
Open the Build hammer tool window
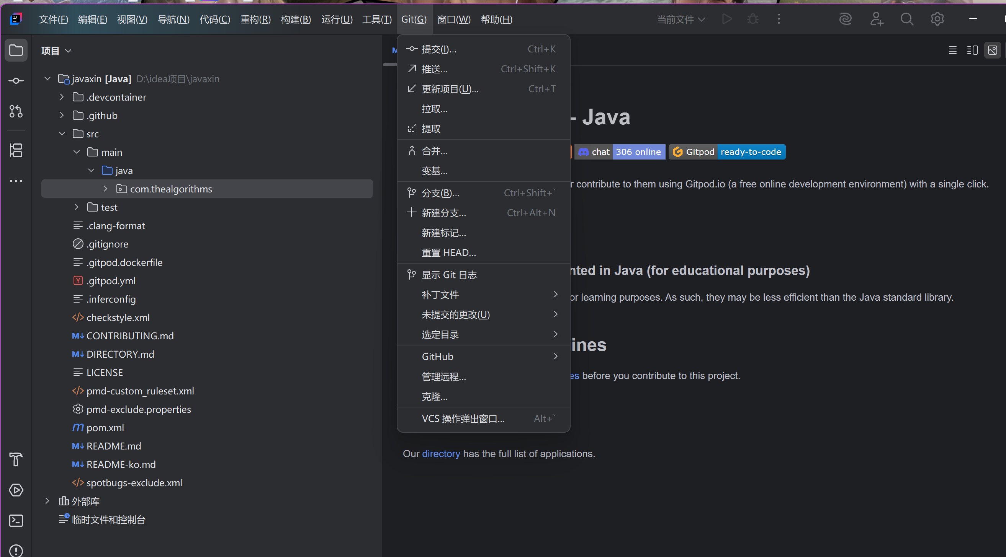pos(16,459)
